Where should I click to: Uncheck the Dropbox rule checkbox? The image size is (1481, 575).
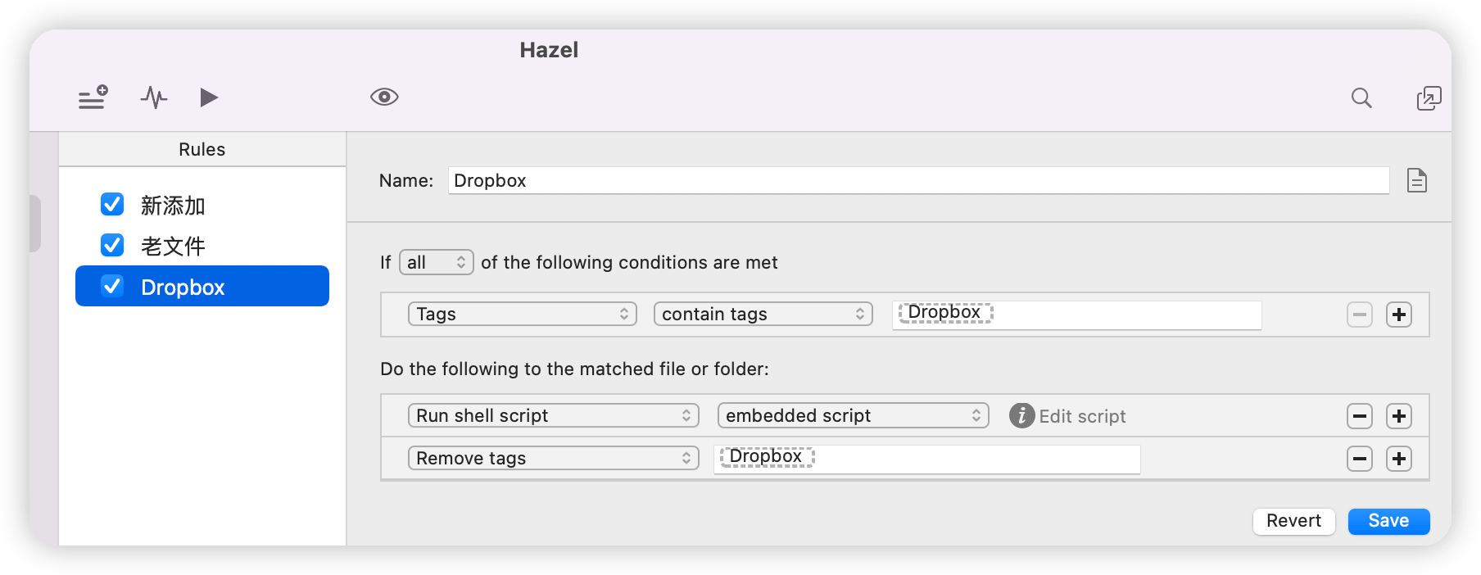coord(112,286)
